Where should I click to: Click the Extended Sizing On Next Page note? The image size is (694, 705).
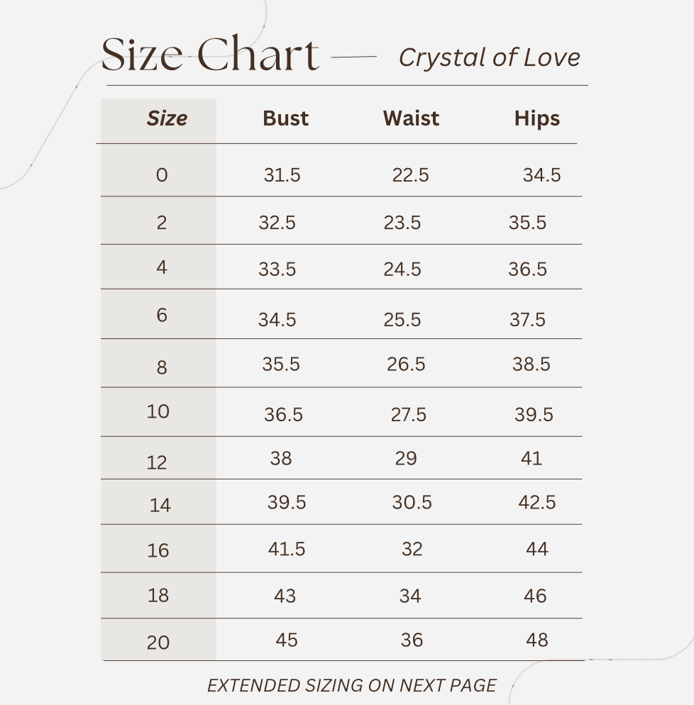tap(351, 685)
